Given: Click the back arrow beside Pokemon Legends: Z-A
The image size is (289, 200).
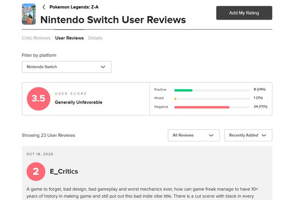Looking at the screenshot, I should (44, 7).
